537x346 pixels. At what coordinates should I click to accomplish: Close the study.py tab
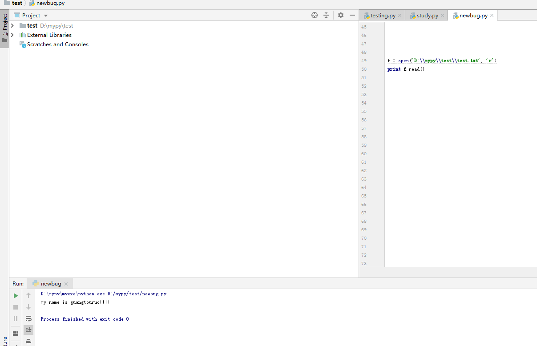442,16
